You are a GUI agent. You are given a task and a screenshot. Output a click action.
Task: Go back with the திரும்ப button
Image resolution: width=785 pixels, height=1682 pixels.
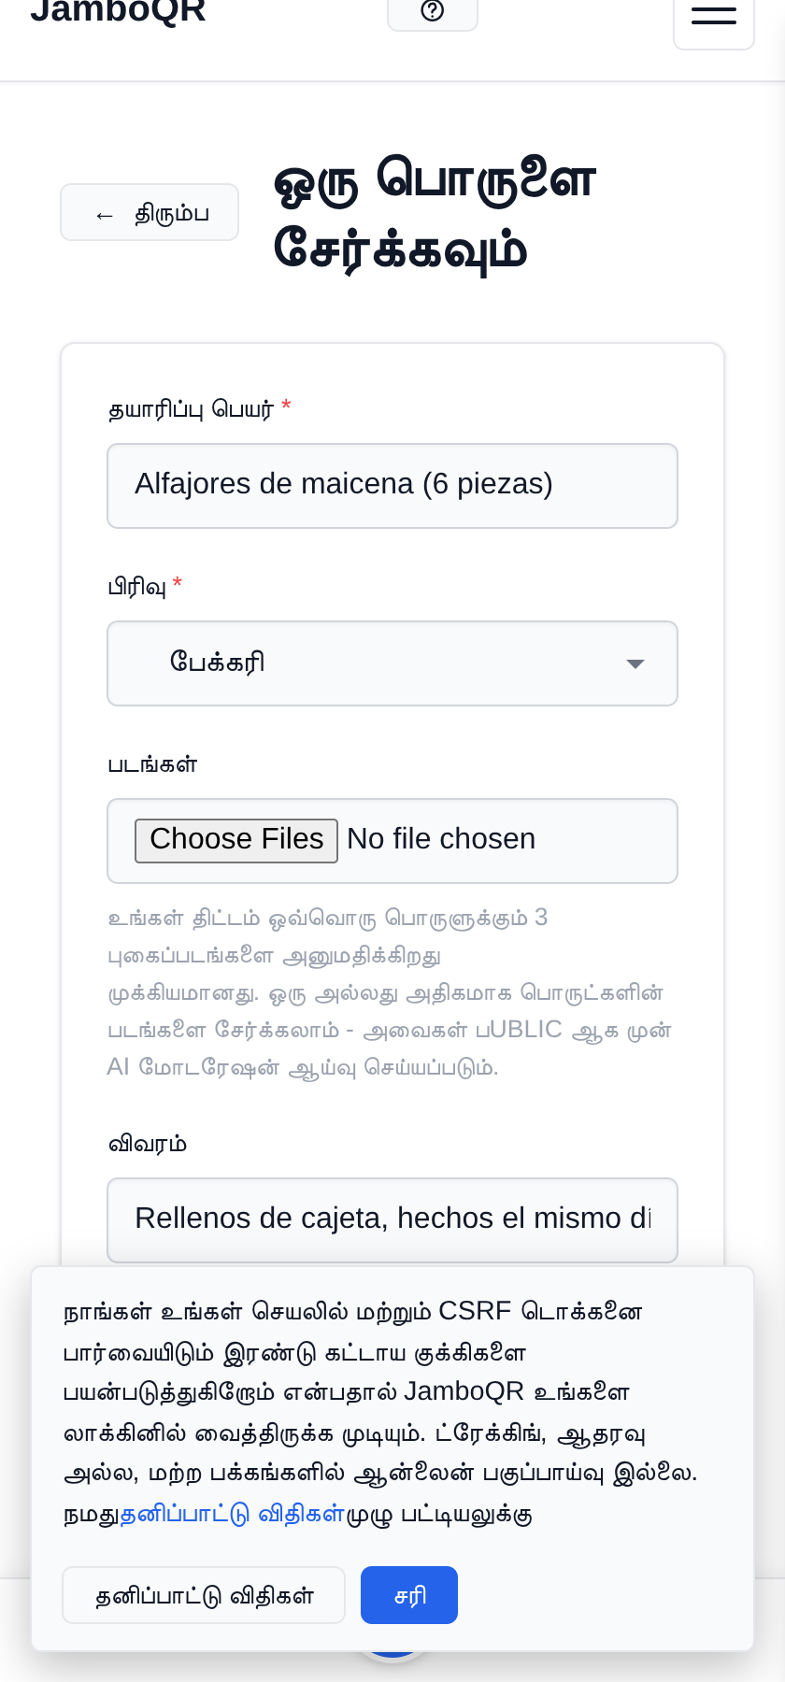pos(150,212)
